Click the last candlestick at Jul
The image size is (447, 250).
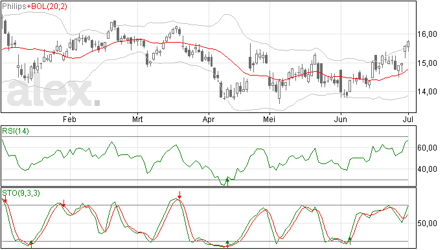(408, 45)
